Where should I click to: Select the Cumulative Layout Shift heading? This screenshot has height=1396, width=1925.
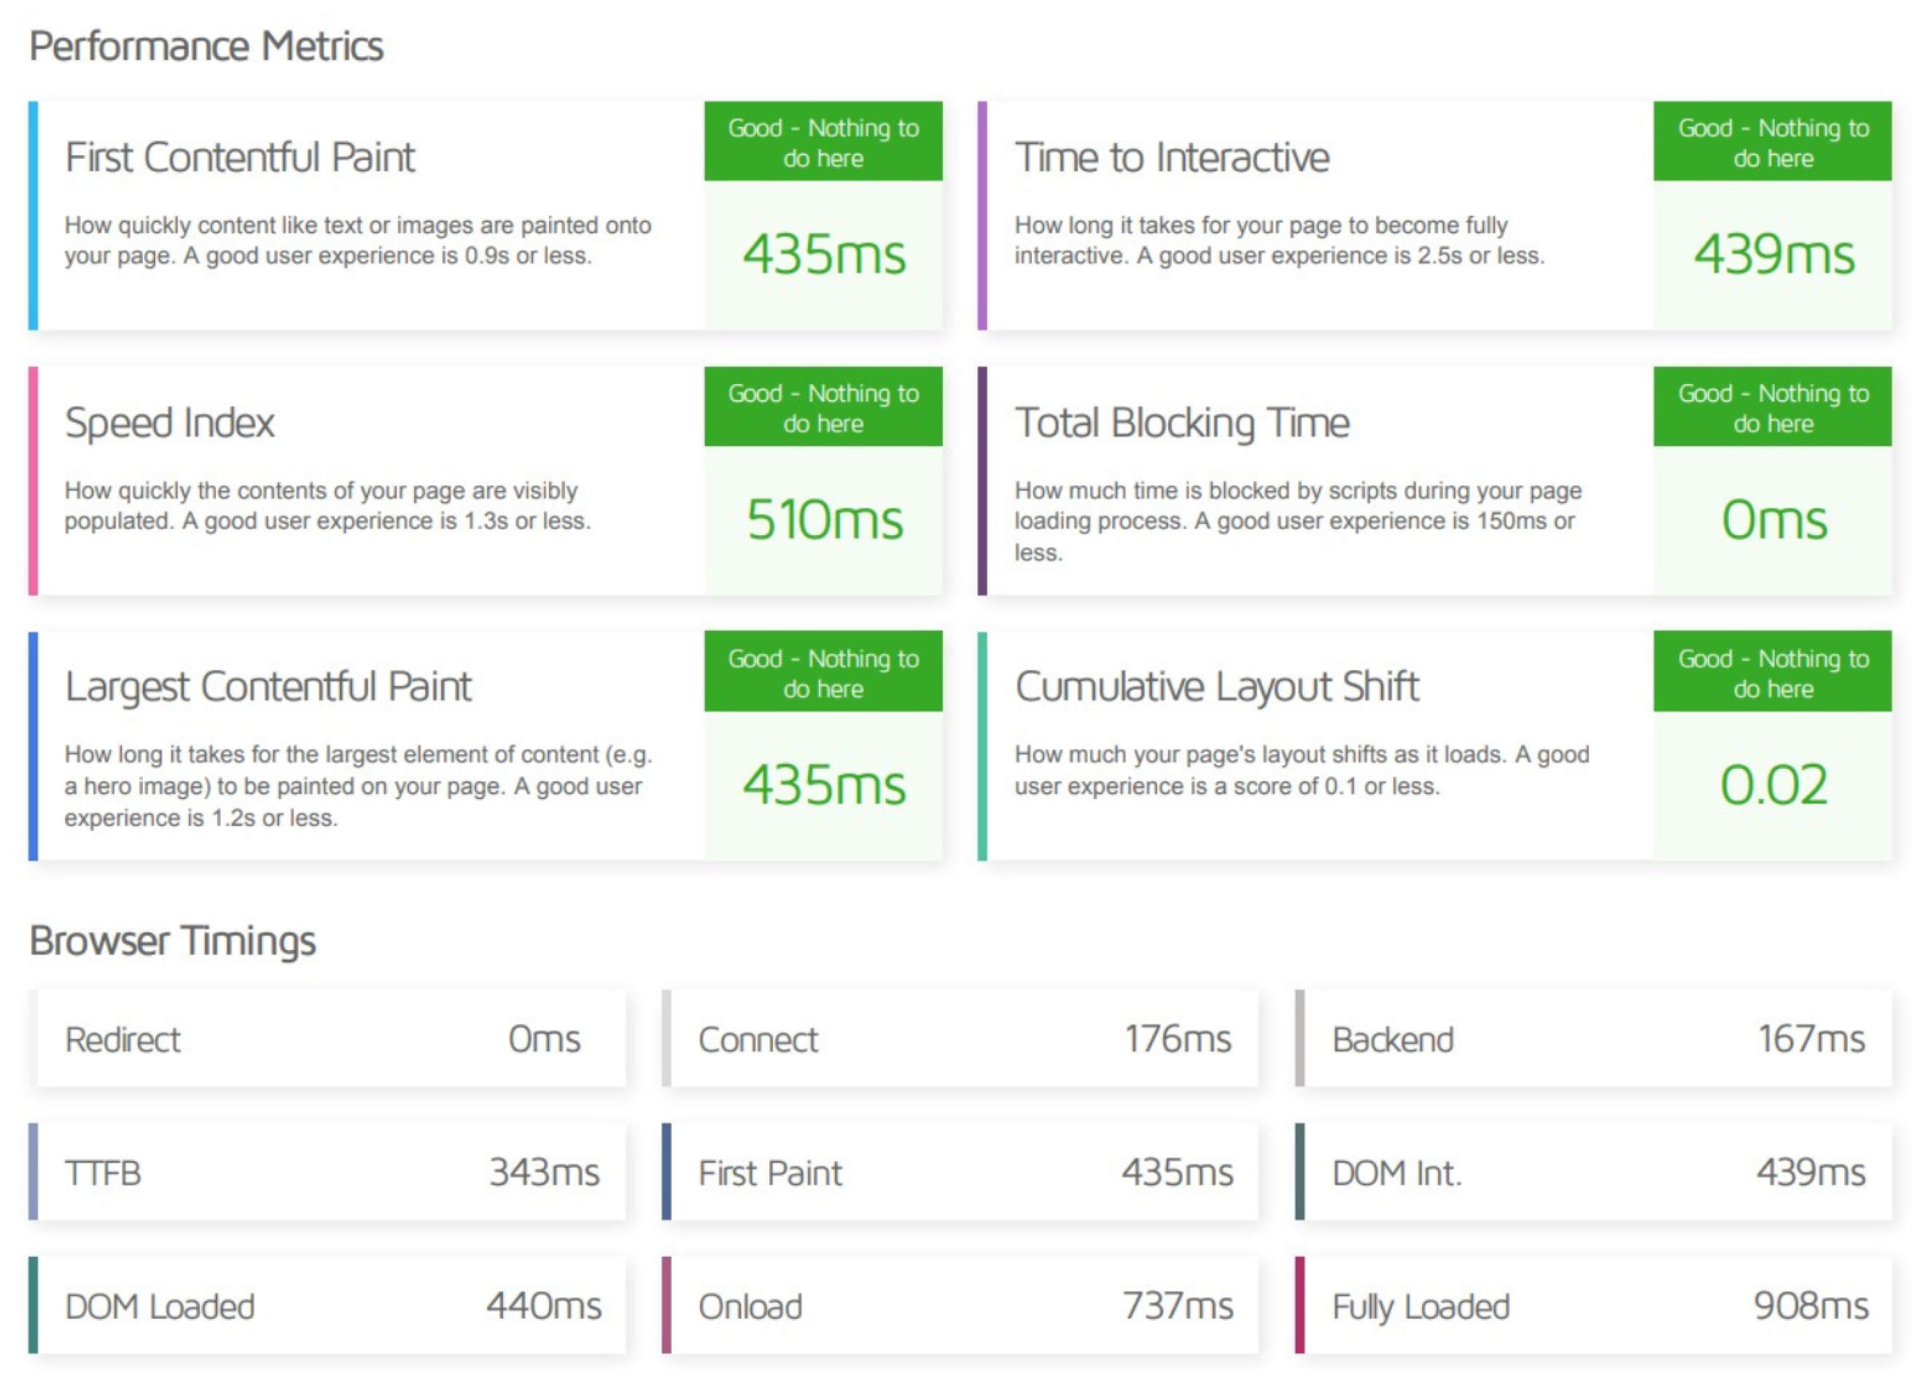coord(1216,687)
